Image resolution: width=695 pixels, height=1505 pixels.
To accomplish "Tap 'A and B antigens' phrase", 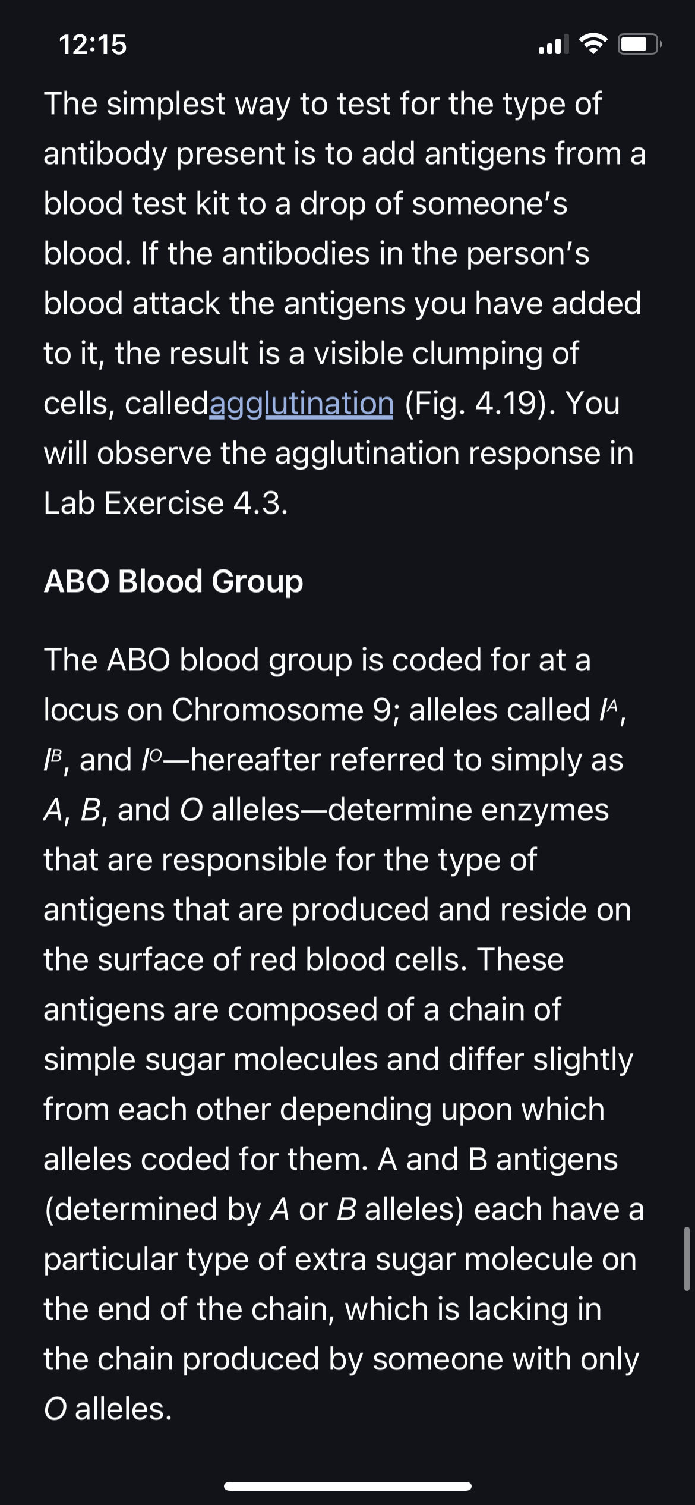I will pos(497,1160).
